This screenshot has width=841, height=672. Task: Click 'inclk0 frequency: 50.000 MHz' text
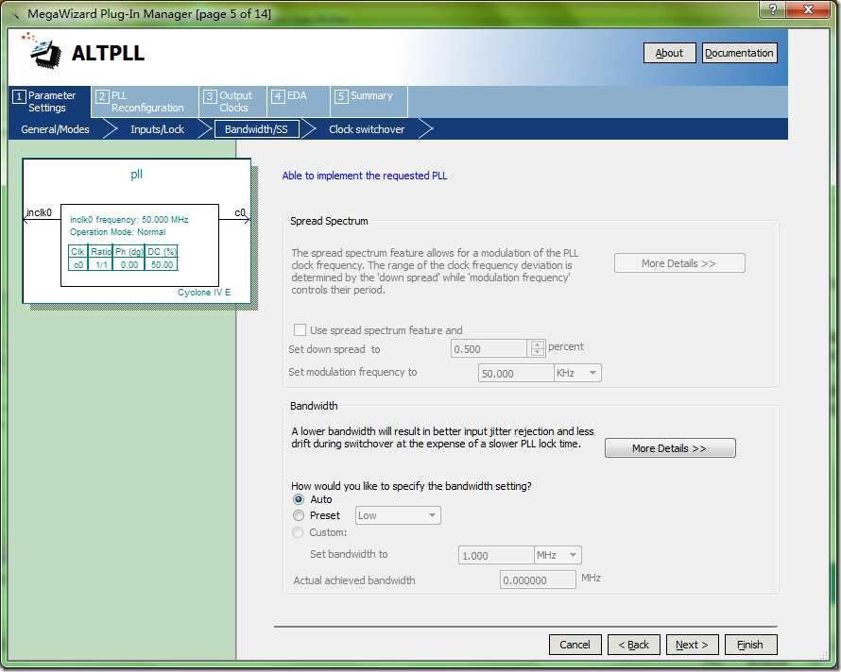129,220
